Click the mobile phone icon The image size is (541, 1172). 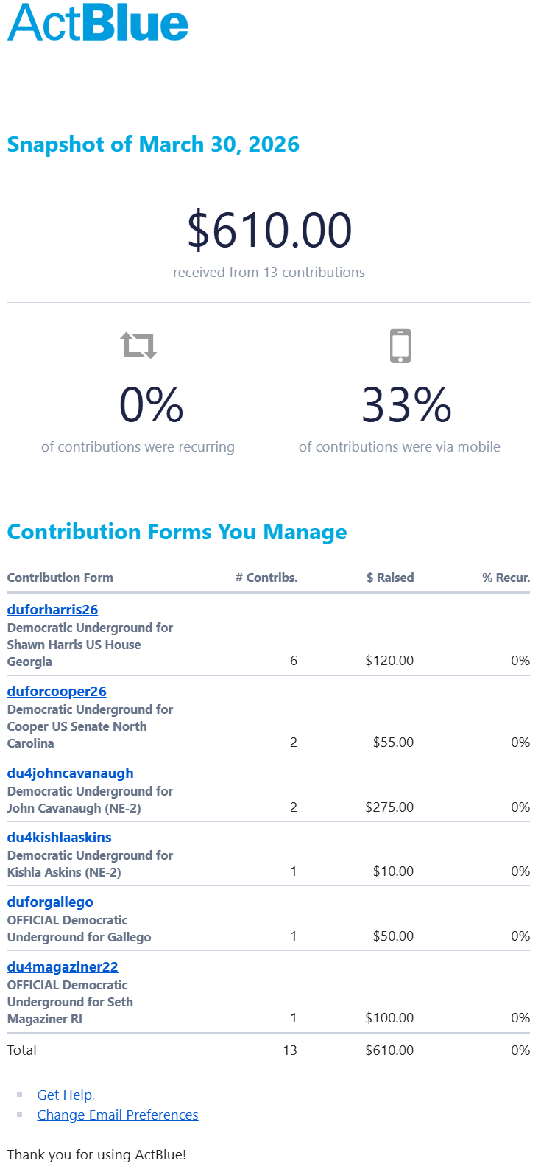(400, 345)
